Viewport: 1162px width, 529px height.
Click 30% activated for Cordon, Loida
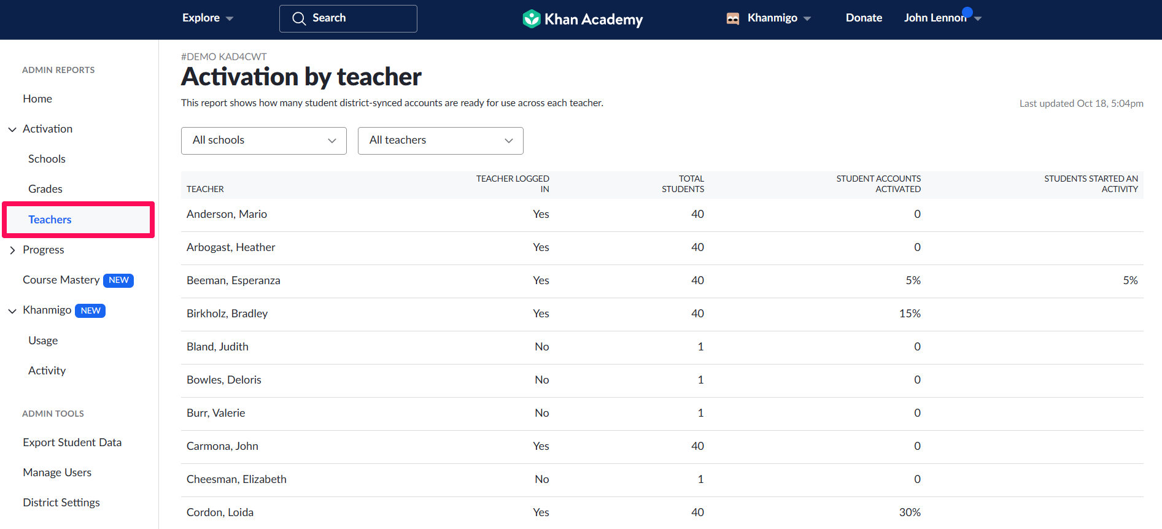(x=910, y=512)
